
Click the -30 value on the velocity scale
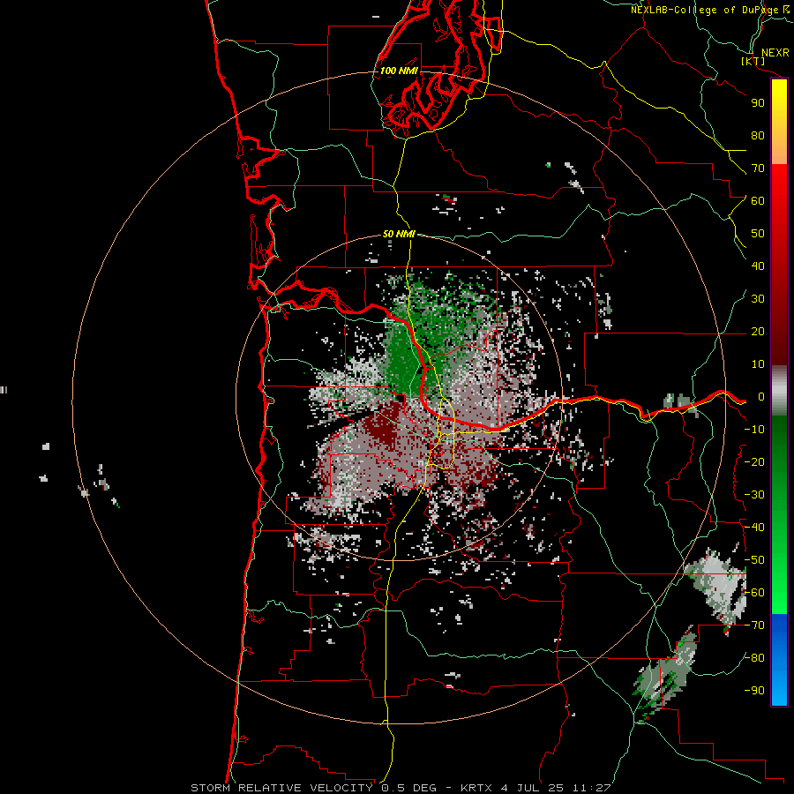tap(754, 495)
